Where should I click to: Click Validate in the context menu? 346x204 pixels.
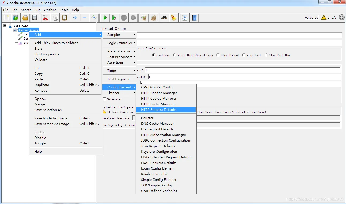pos(66,60)
